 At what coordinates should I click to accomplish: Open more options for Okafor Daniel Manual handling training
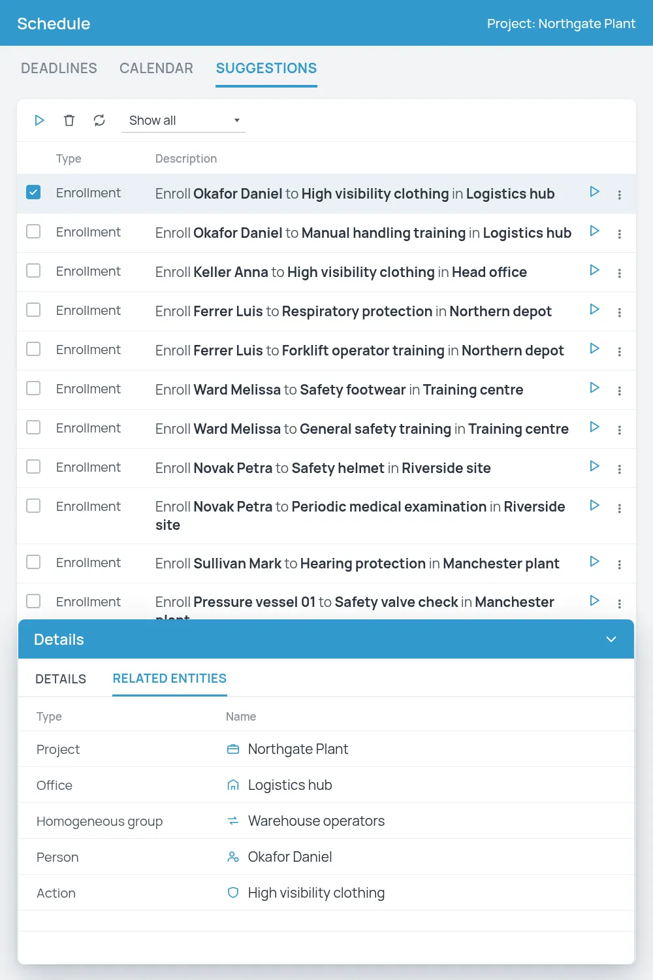619,234
